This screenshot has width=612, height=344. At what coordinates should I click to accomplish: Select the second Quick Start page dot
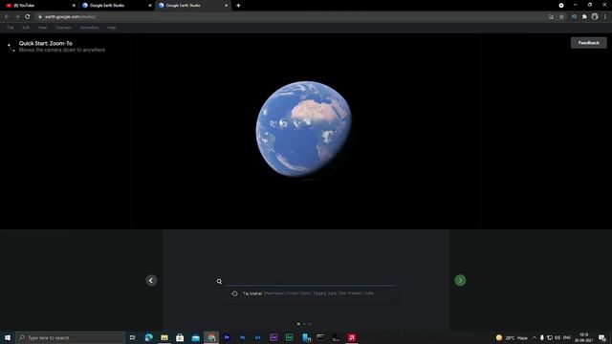click(x=304, y=324)
